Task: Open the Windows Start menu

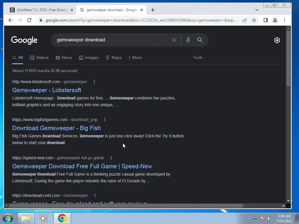Action: [x=8, y=218]
